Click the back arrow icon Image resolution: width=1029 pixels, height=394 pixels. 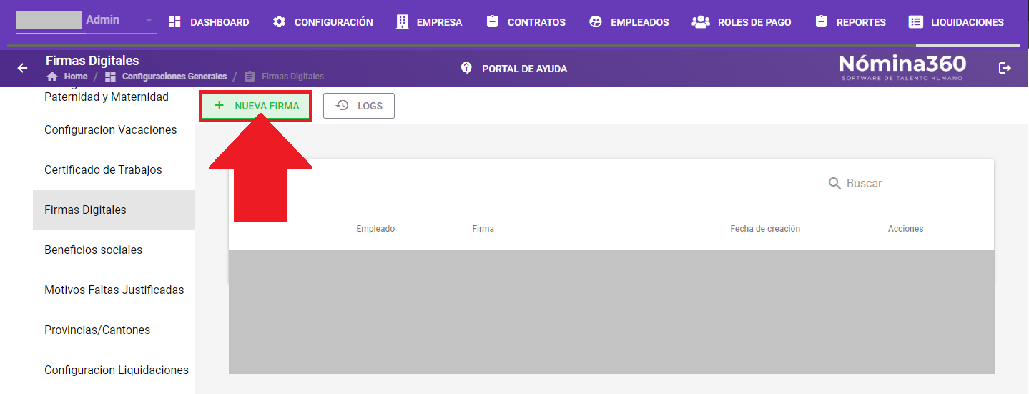pos(23,68)
